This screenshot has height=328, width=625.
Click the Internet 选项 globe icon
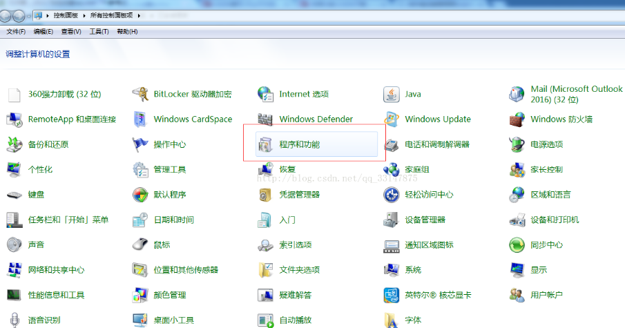265,94
